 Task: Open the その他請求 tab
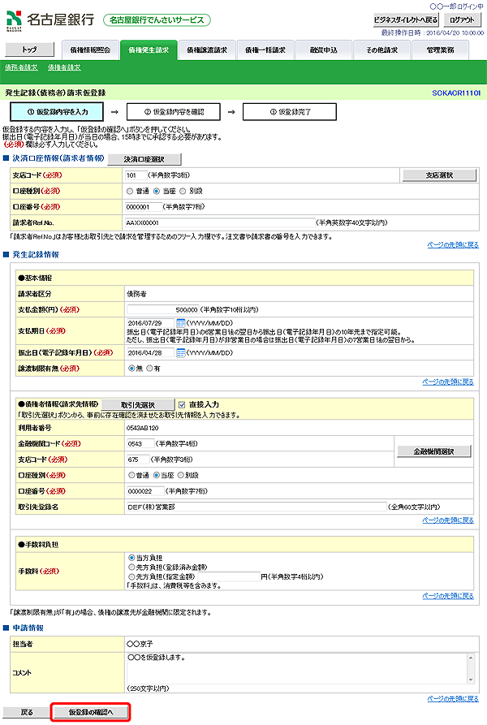click(381, 50)
